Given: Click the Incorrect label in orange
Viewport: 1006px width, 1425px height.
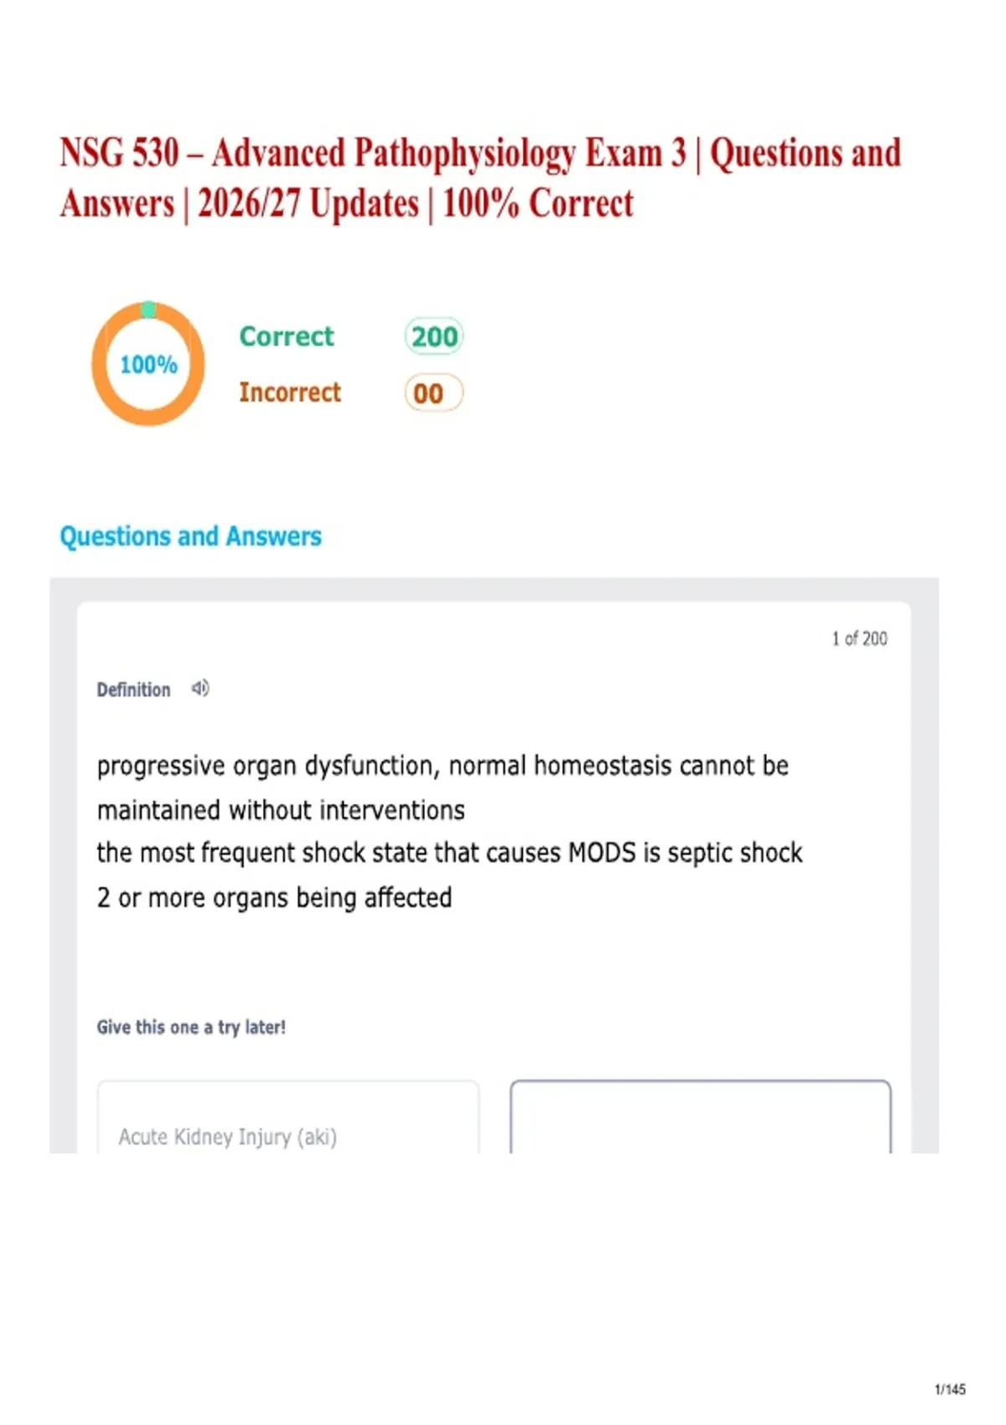Looking at the screenshot, I should 290,392.
